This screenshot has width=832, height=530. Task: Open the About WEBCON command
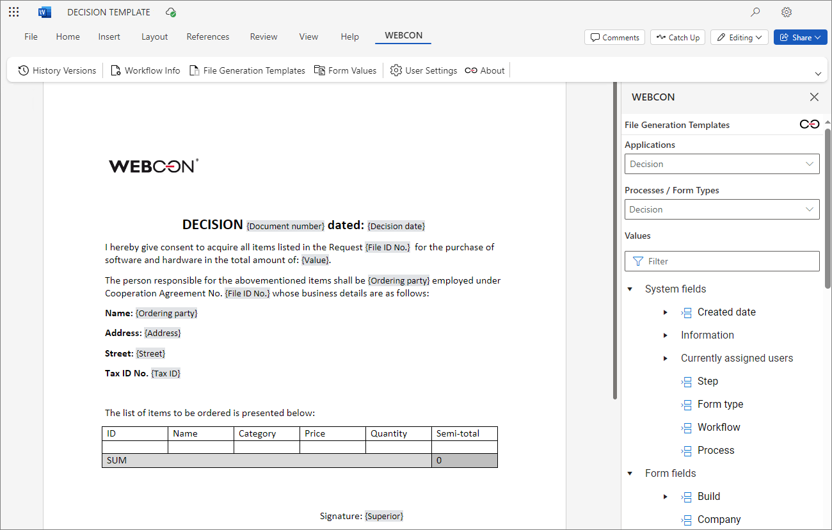(484, 70)
